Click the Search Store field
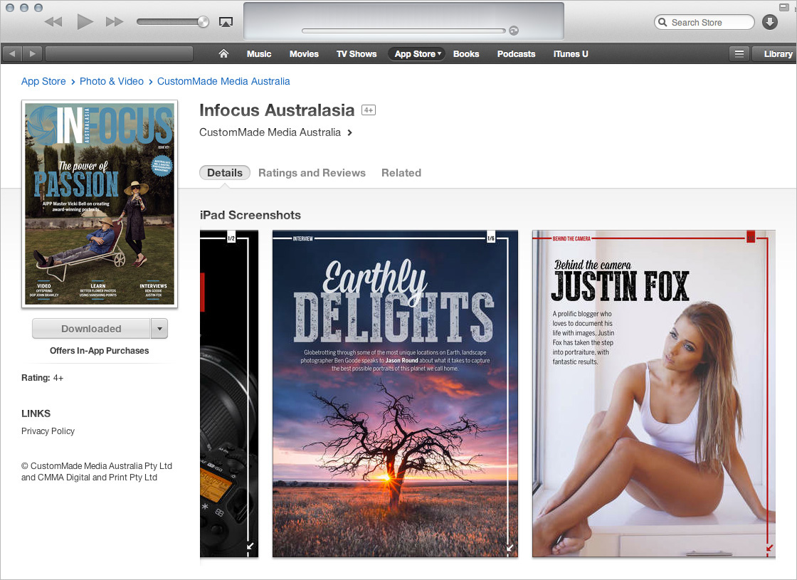 pos(709,23)
